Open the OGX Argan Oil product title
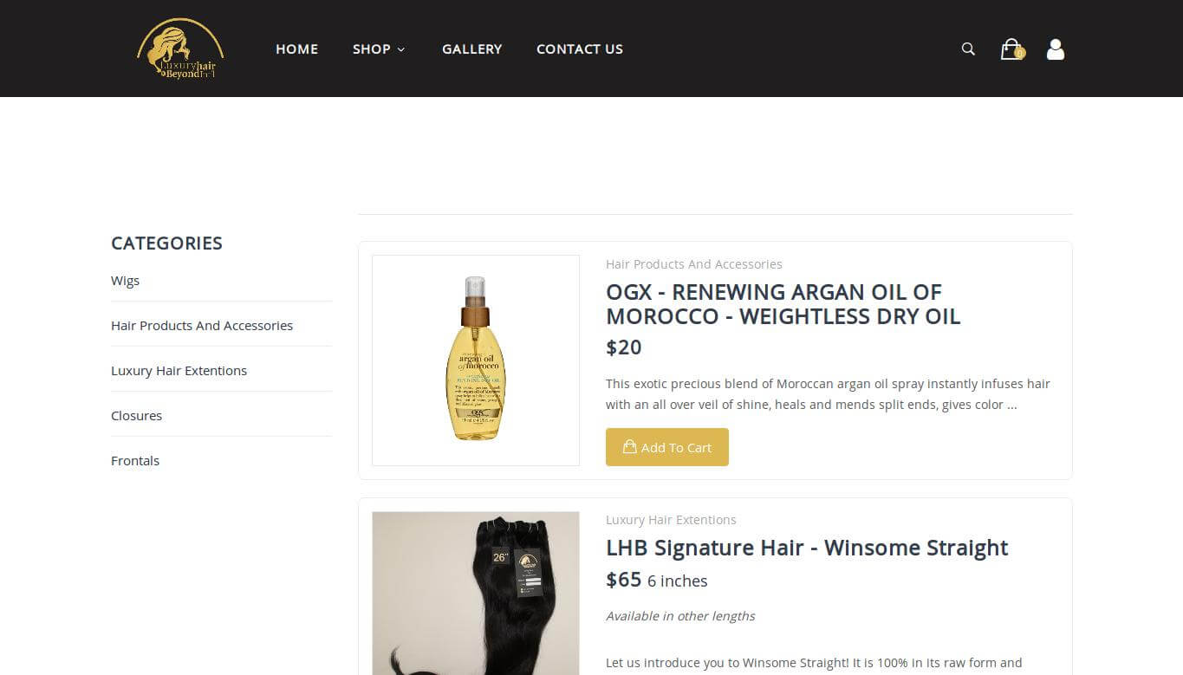Screen dimensions: 1183x675 783,304
